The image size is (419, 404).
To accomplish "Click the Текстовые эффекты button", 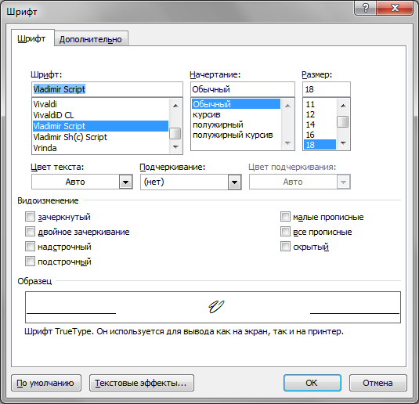I will pyautogui.click(x=141, y=383).
